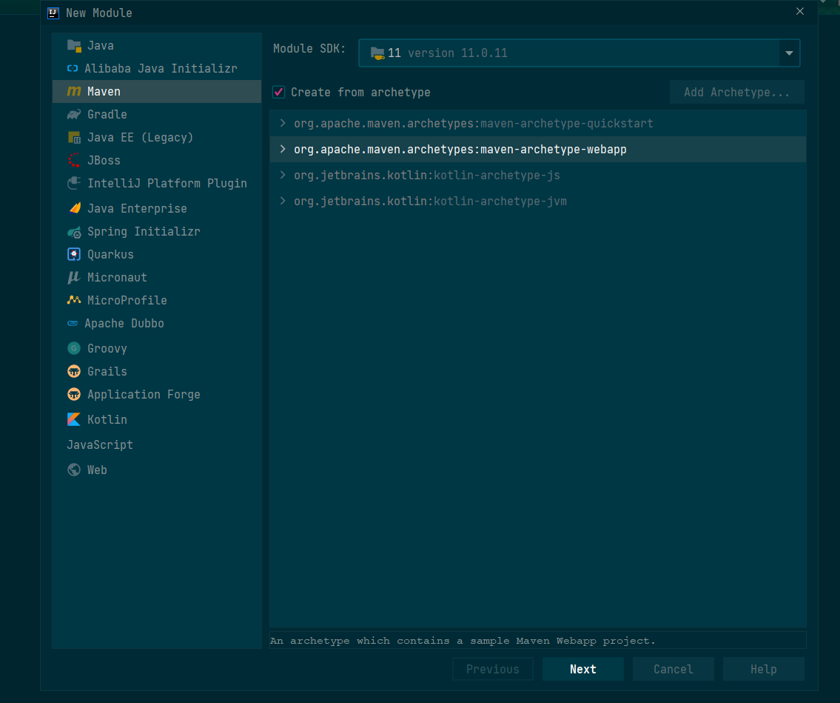Select maven-archetype-quickstart row text
Viewport: 840px width, 703px height.
coord(474,123)
